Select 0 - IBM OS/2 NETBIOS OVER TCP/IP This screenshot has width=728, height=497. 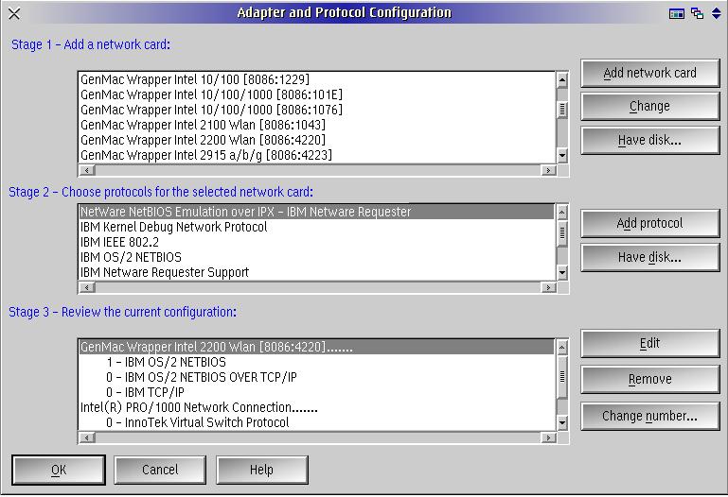316,378
